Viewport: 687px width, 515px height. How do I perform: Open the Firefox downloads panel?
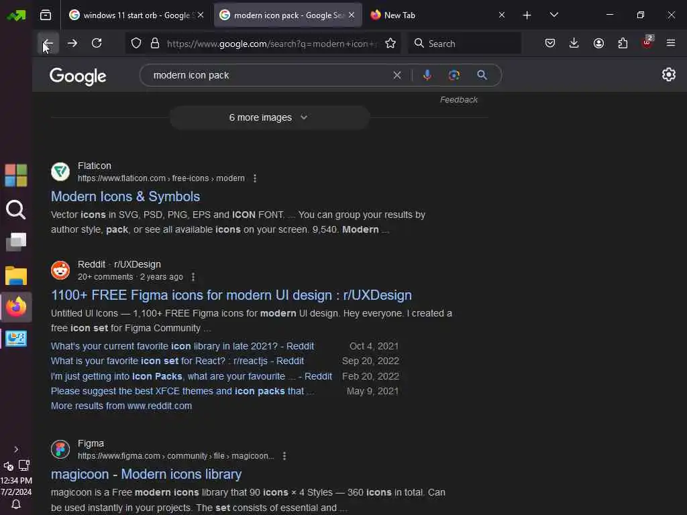coord(574,44)
